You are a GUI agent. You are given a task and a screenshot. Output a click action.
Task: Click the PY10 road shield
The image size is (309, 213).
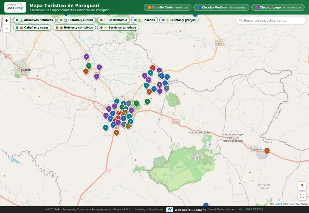click(x=175, y=122)
